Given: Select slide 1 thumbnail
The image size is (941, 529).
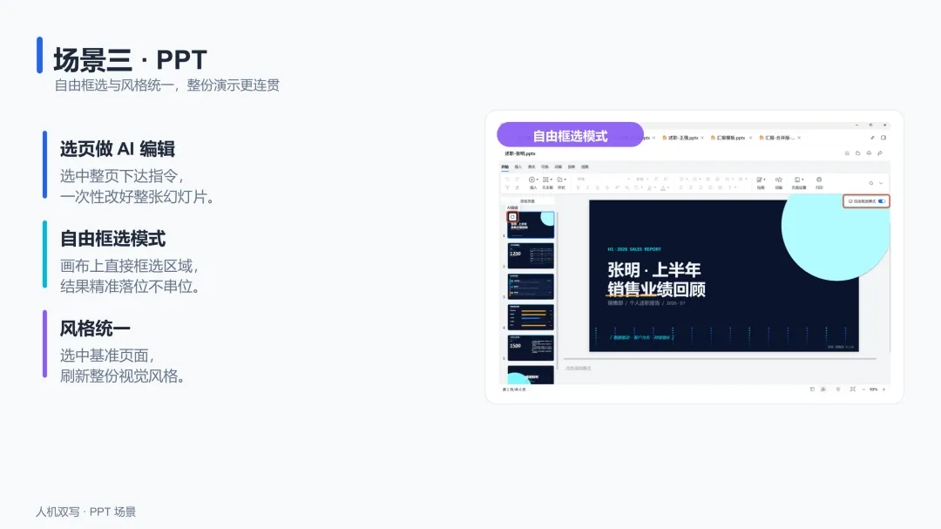Looking at the screenshot, I should (531, 225).
